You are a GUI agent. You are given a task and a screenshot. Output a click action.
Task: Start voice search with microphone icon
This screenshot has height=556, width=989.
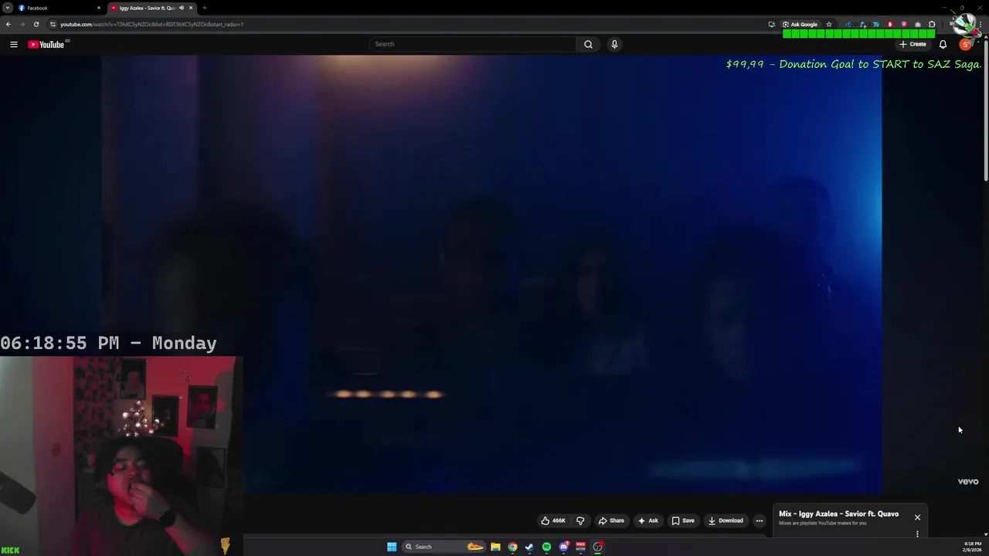[x=614, y=44]
